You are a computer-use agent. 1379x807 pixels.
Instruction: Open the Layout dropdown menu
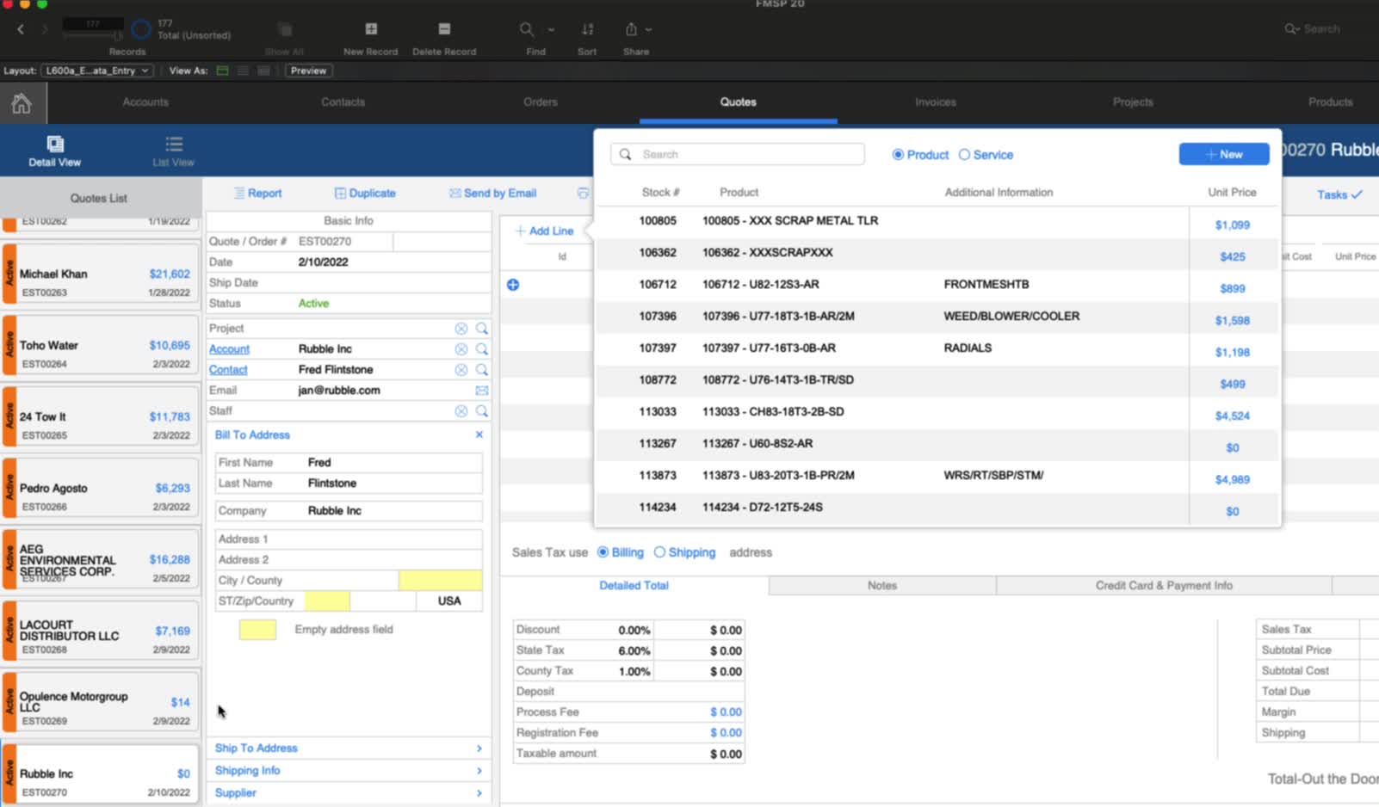click(96, 71)
